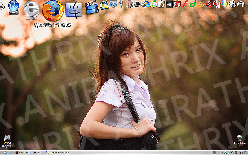Open the large clapperboard movie icon
The height and width of the screenshot is (155, 248).
coord(91,7)
